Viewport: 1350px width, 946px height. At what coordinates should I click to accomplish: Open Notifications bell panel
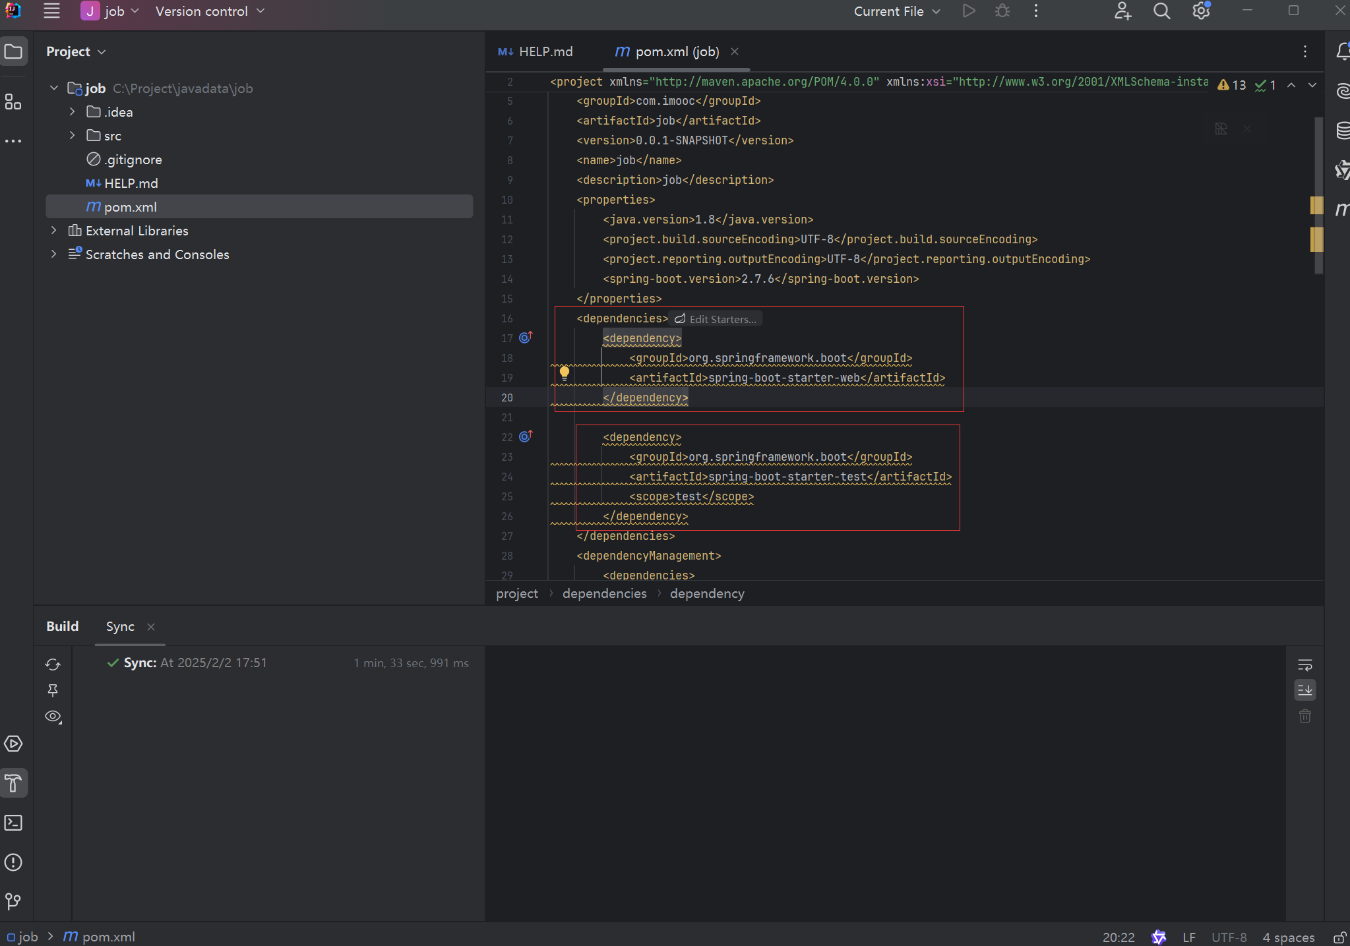pos(1342,51)
